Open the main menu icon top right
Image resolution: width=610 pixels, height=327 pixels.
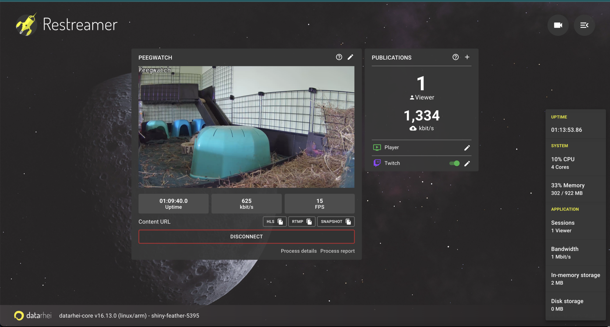tap(584, 25)
